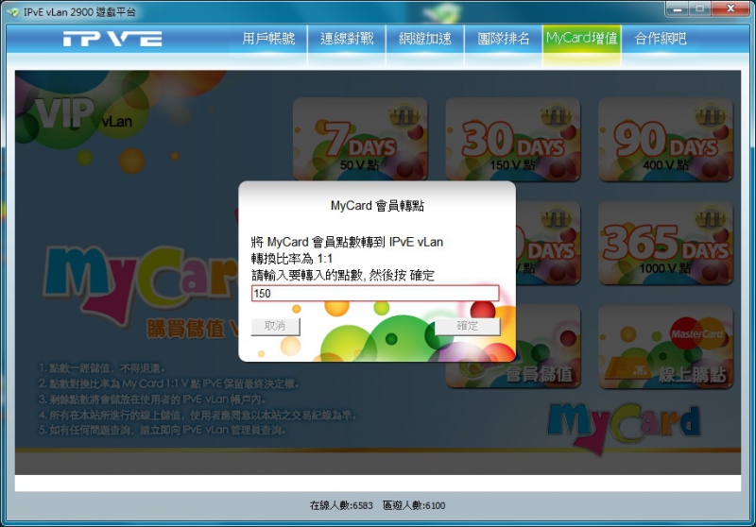Screen dimensions: 756x527
Task: Open the 用戶帳號 tab
Action: tap(268, 39)
